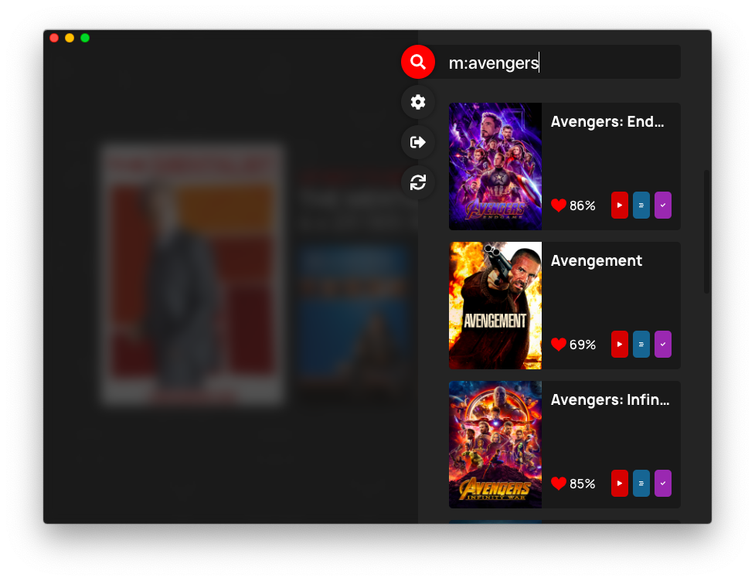Click the Avengement title text
Screen dimensions: 755x581
point(596,261)
